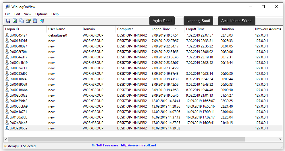
Task: Click the Copy Selected Items icon
Action: click(x=22, y=21)
